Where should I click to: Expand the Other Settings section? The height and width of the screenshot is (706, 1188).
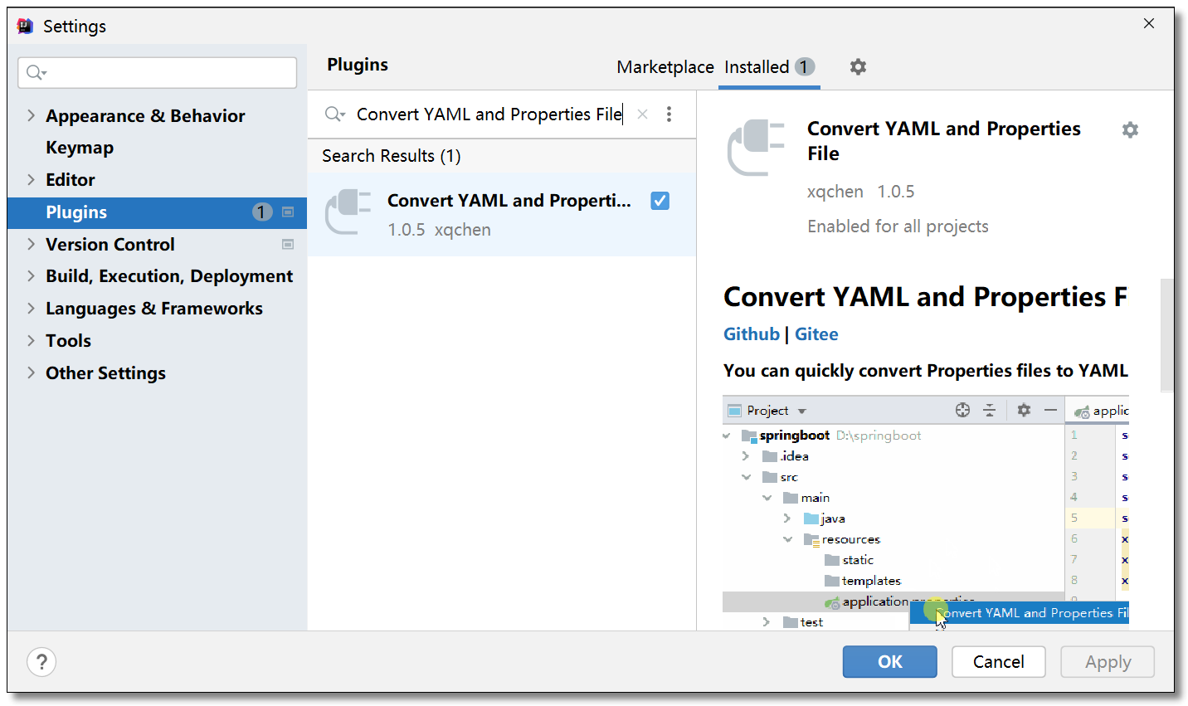pyautogui.click(x=31, y=372)
